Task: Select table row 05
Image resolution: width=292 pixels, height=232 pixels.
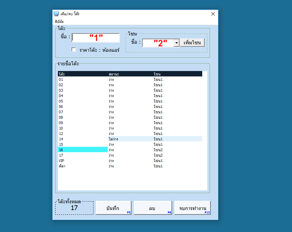Action: tap(130, 101)
